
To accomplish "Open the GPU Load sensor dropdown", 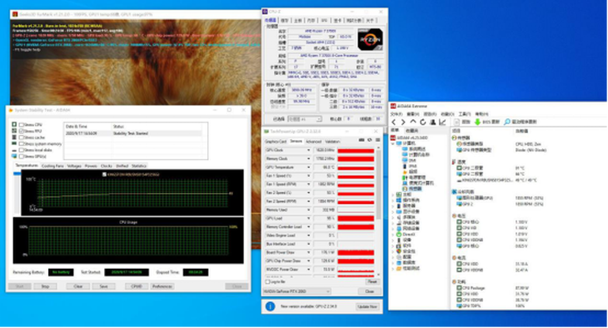I will click(309, 218).
